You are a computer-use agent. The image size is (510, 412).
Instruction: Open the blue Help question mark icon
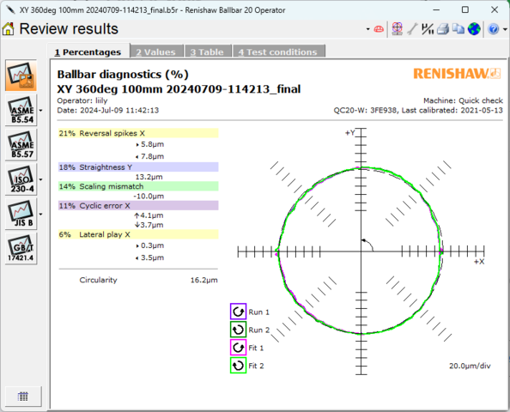click(493, 29)
